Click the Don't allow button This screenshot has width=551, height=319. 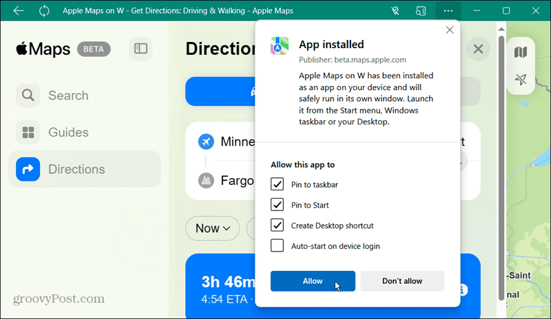pyautogui.click(x=402, y=280)
